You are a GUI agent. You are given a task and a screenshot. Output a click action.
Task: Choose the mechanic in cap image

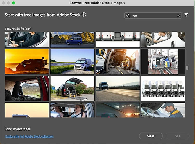click(163, 110)
